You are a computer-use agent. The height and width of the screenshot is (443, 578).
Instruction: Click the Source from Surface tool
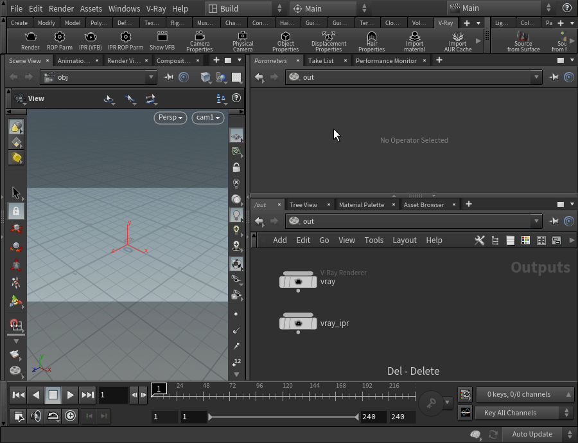(523, 41)
